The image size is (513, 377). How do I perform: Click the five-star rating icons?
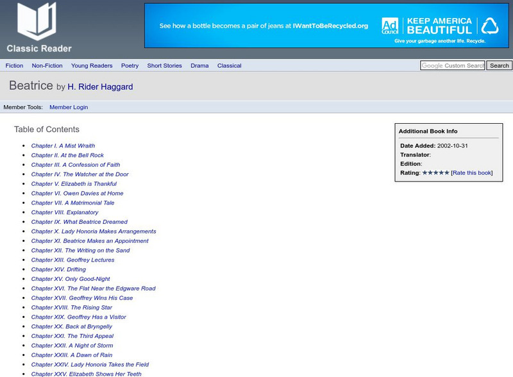[x=435, y=172]
